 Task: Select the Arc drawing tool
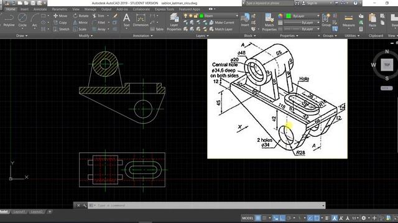(35, 20)
